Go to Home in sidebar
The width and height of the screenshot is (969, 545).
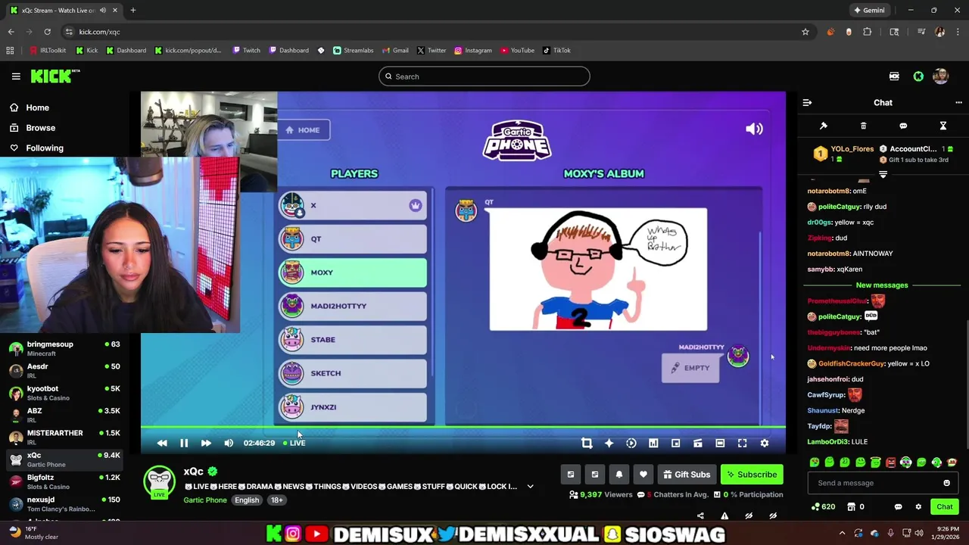click(37, 107)
